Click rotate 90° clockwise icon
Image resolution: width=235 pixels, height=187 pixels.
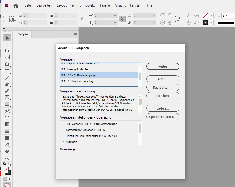(x=163, y=15)
